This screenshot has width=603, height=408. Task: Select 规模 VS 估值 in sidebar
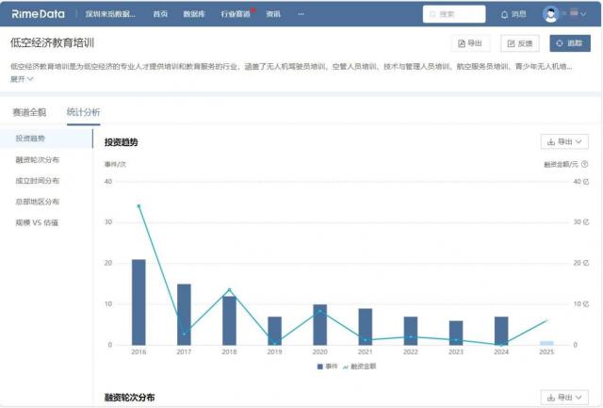37,222
